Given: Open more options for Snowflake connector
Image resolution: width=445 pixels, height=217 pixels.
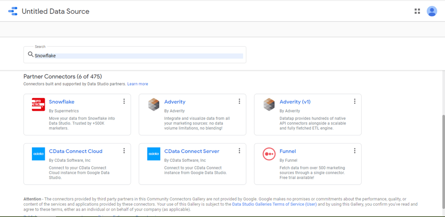Looking at the screenshot, I should coord(124,101).
